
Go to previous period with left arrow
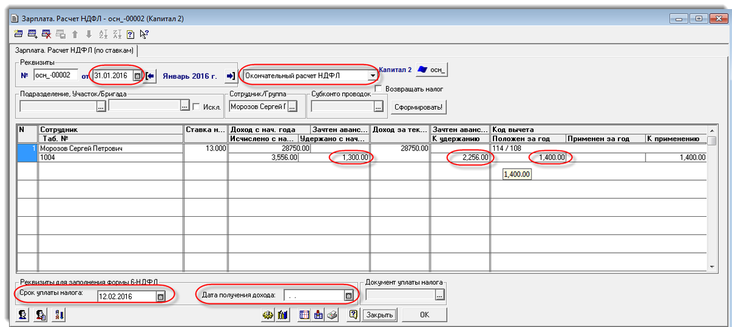[150, 76]
